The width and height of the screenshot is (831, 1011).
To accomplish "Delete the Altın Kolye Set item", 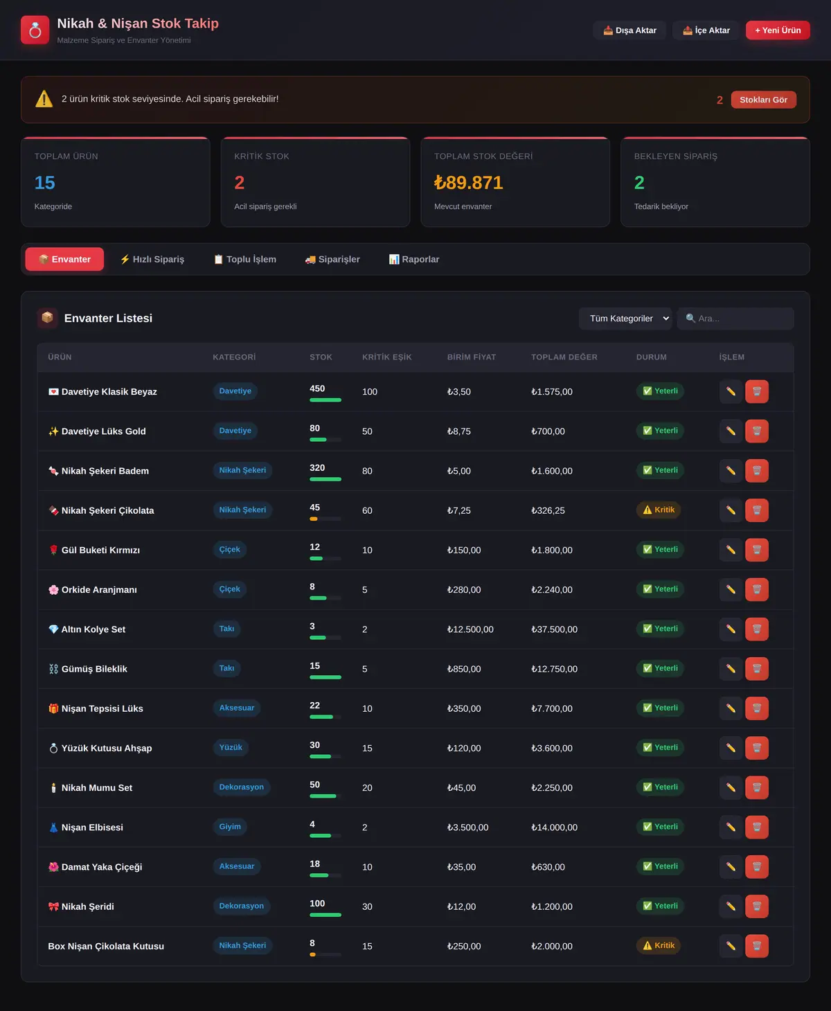I will (x=757, y=629).
